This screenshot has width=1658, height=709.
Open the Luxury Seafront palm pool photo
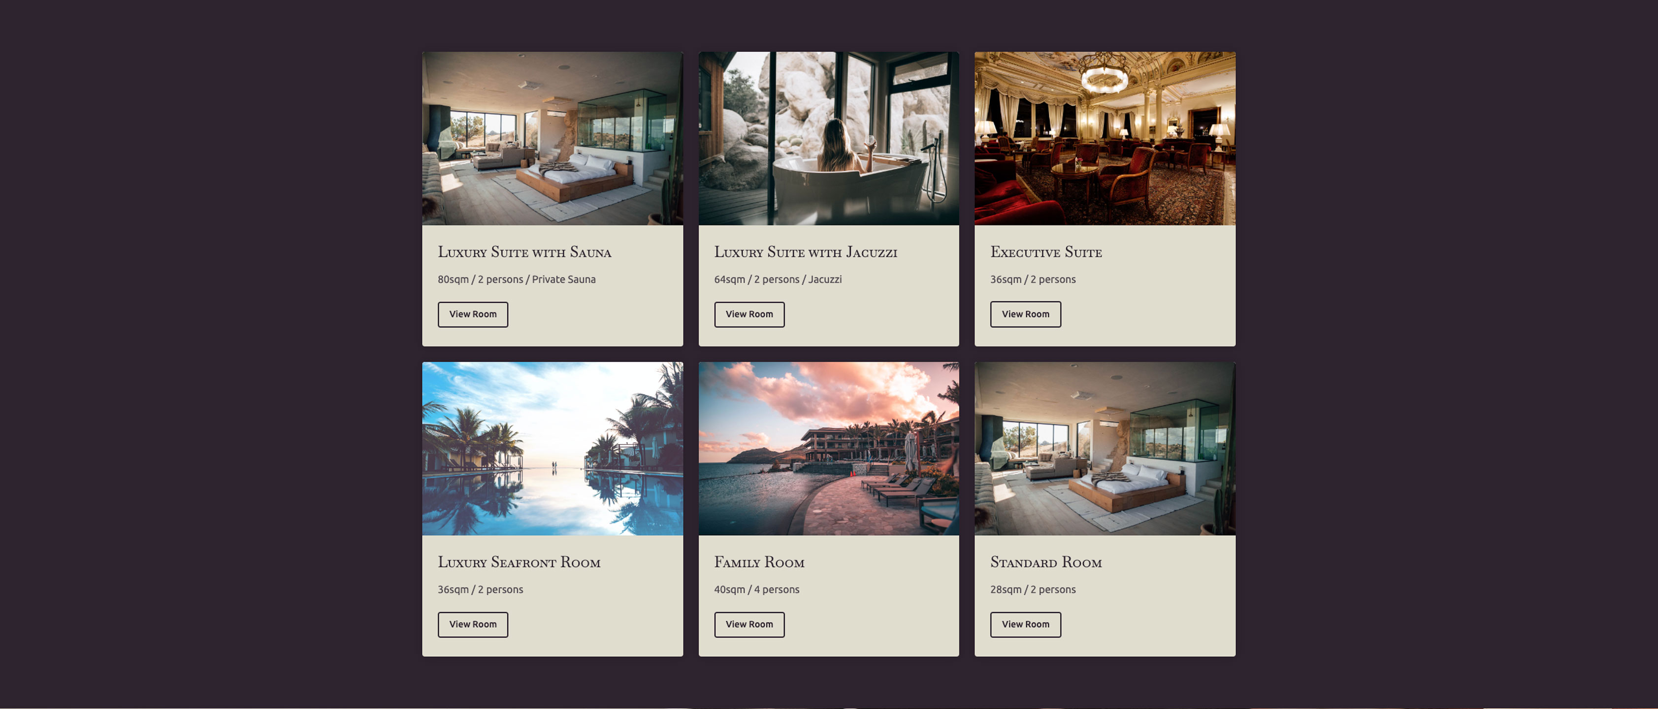pyautogui.click(x=552, y=449)
